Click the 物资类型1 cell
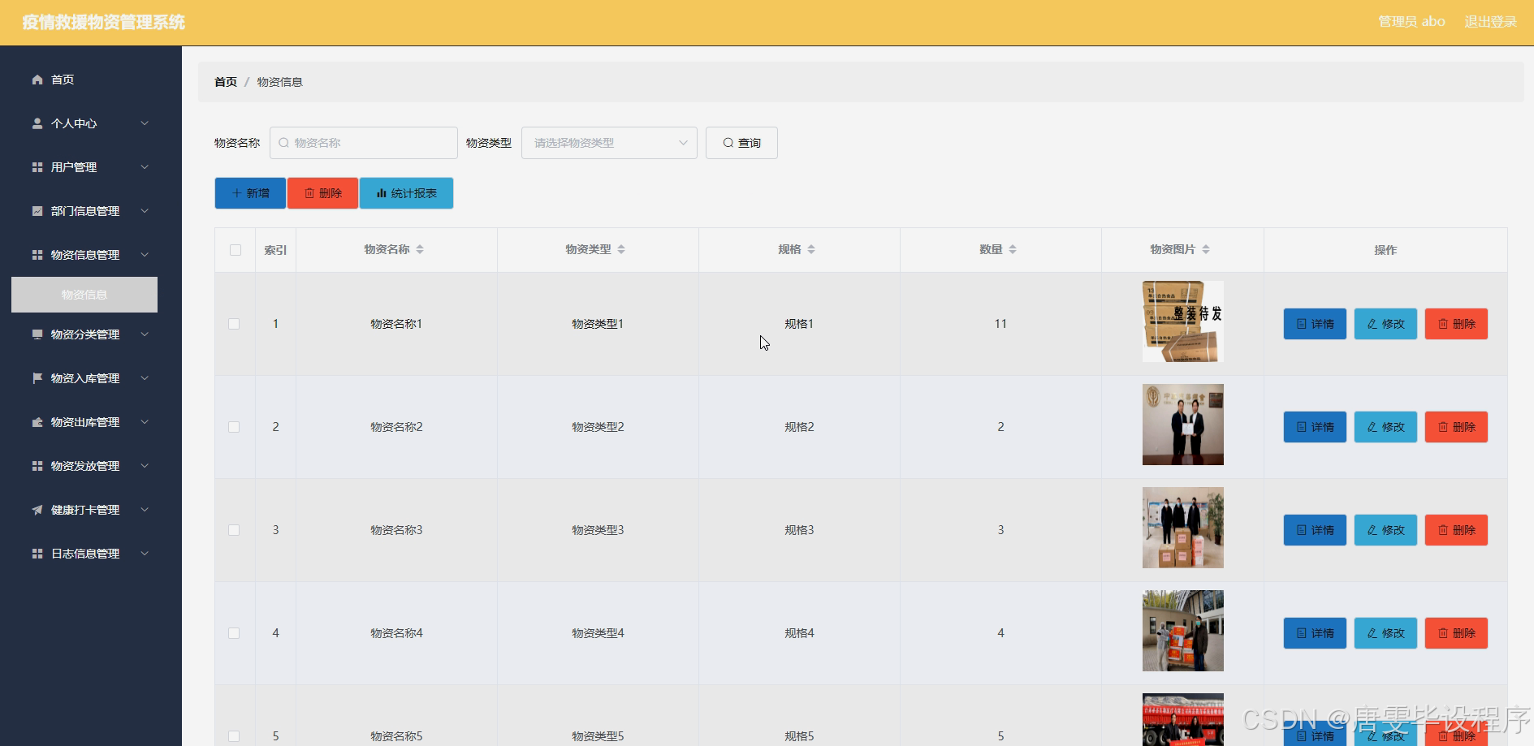Viewport: 1534px width, 746px height. coord(598,324)
